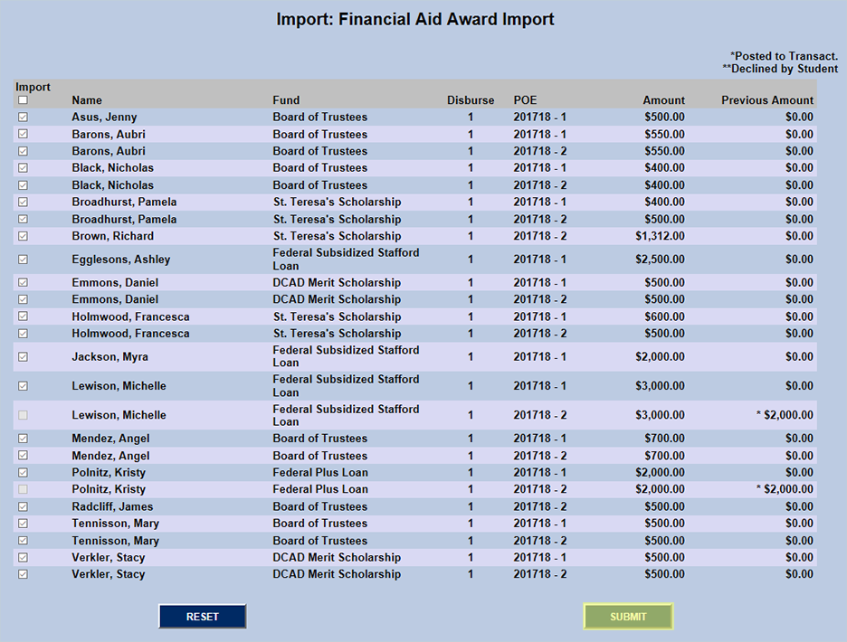Submit the financial aid import
The height and width of the screenshot is (642, 847).
pyautogui.click(x=628, y=617)
